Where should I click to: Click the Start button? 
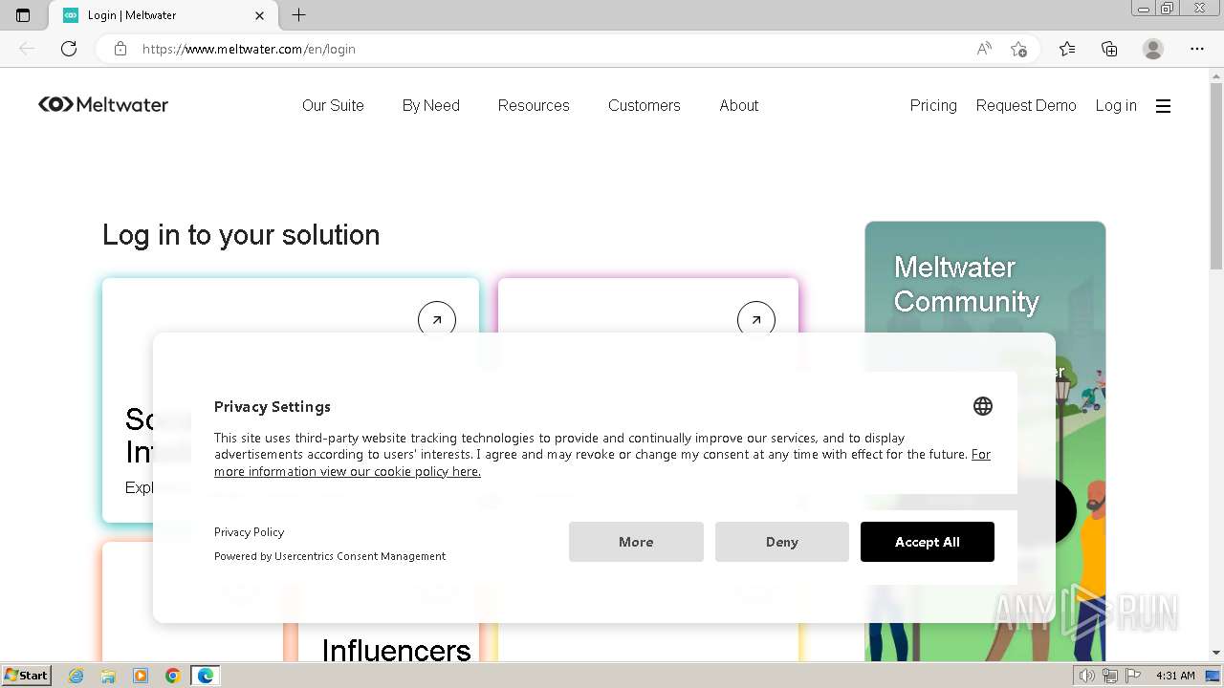(x=27, y=676)
